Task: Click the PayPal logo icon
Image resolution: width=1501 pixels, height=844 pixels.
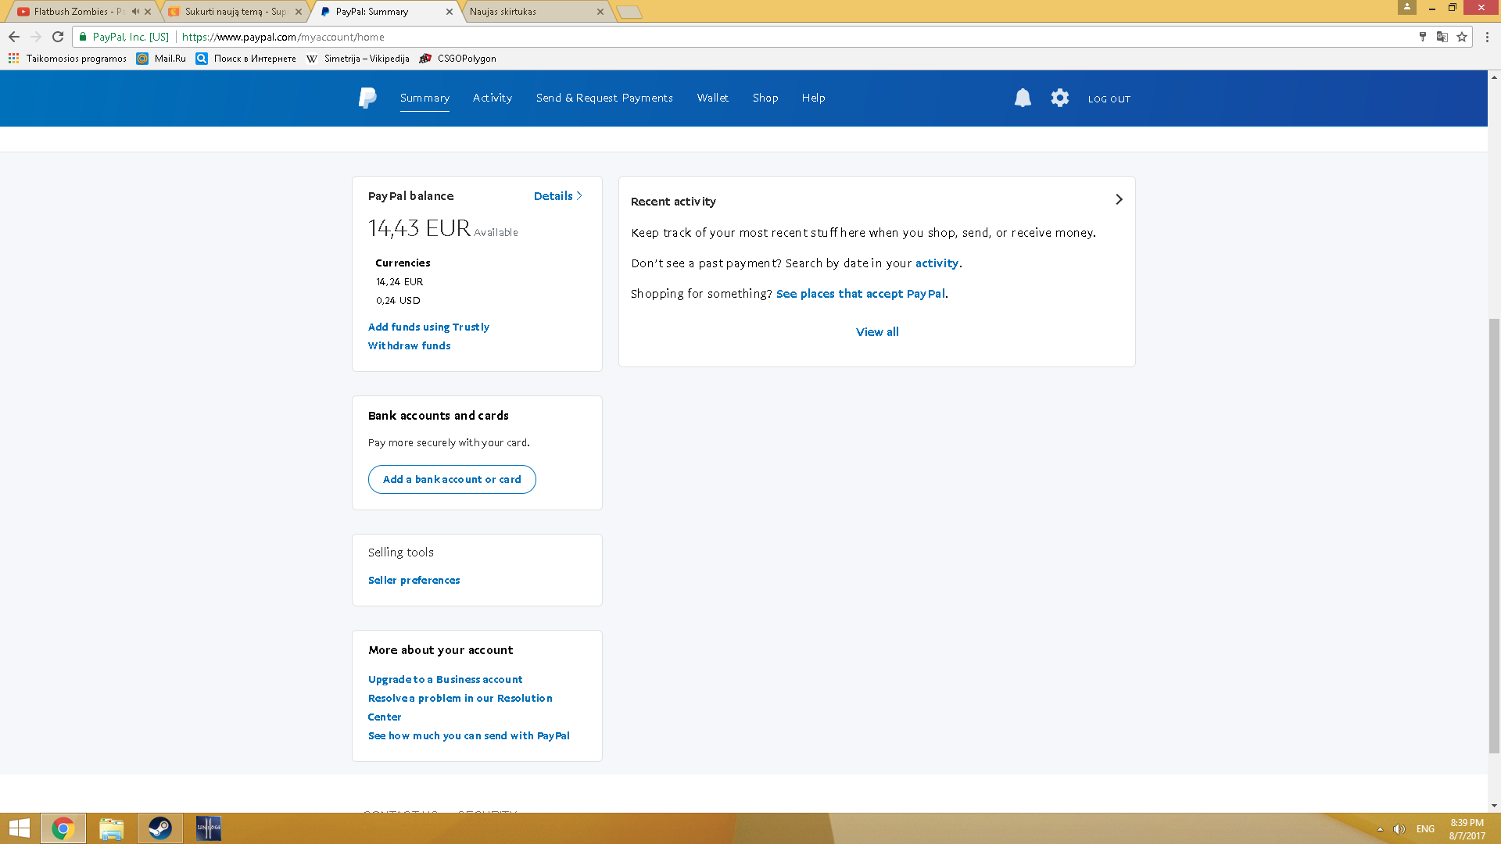Action: pyautogui.click(x=367, y=98)
